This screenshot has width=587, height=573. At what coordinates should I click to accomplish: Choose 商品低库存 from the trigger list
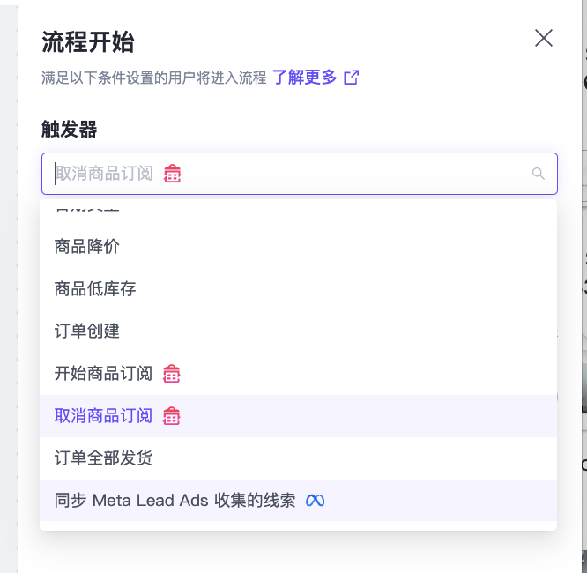95,289
